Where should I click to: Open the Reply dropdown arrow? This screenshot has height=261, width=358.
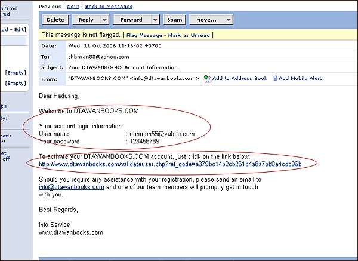click(x=104, y=20)
